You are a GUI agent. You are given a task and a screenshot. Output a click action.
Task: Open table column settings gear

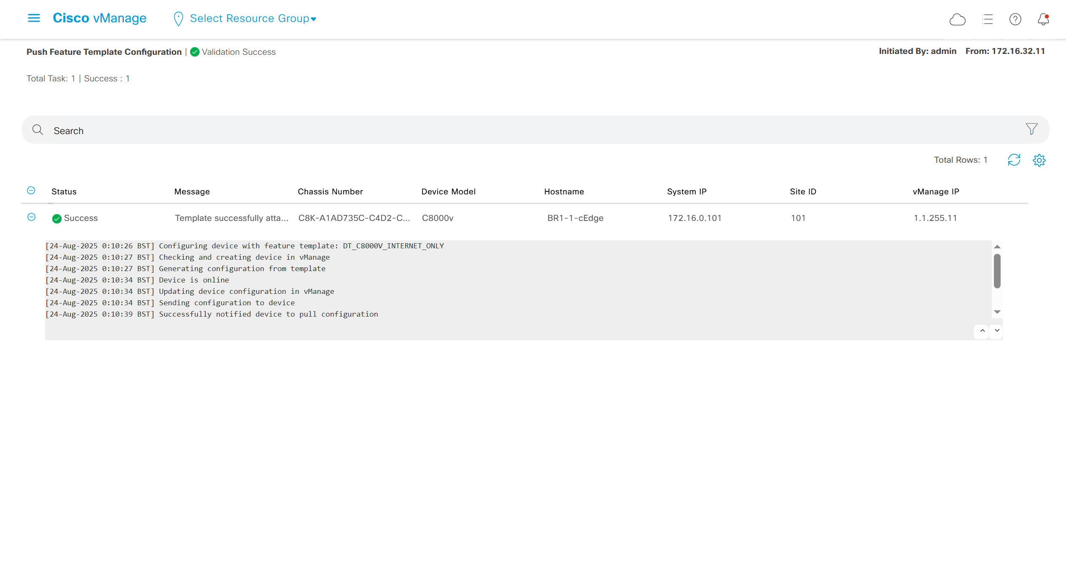pyautogui.click(x=1039, y=160)
